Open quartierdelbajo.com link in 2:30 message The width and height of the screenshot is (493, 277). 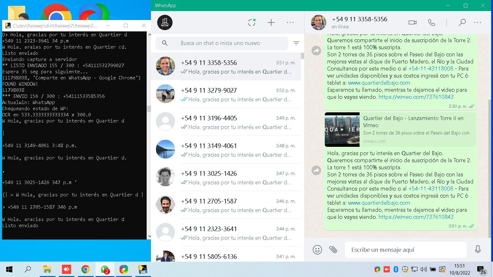coord(379,83)
